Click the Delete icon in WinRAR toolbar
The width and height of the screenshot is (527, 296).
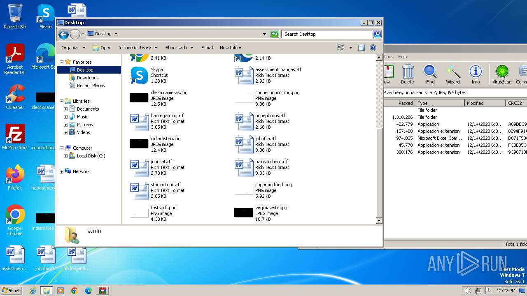tap(408, 74)
